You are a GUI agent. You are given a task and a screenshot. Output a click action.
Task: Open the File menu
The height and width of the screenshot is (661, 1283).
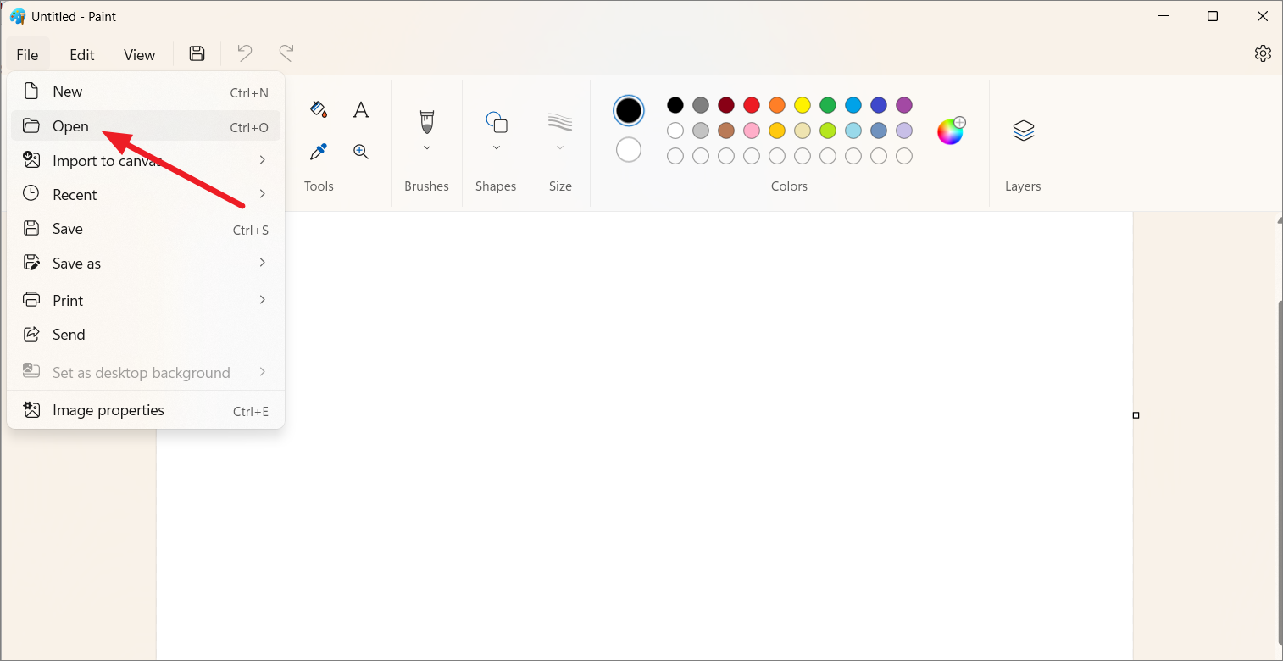[27, 54]
